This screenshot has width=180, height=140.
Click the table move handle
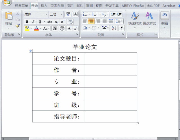(x=31, y=51)
